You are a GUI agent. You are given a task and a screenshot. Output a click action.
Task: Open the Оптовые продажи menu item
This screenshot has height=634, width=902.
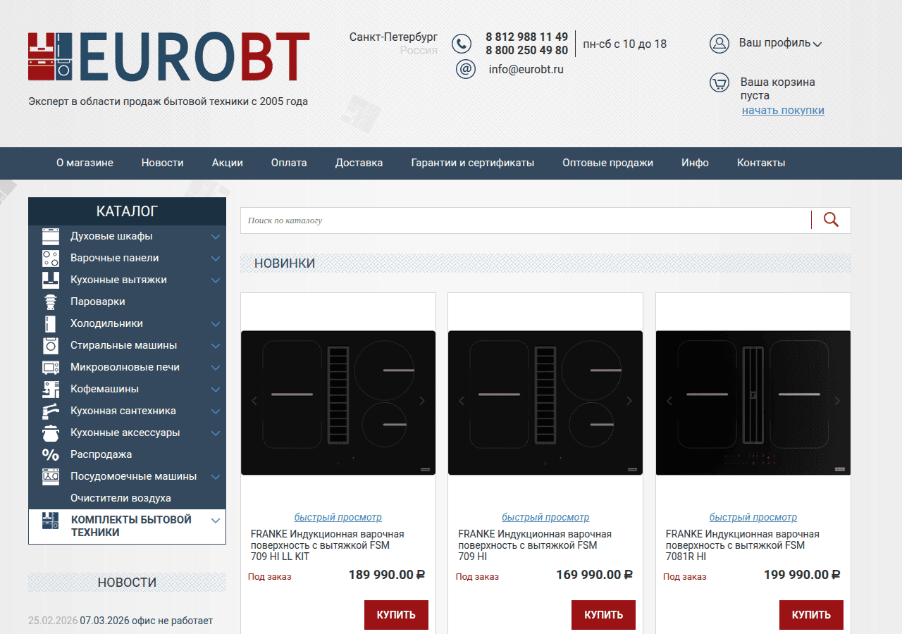pyautogui.click(x=607, y=163)
